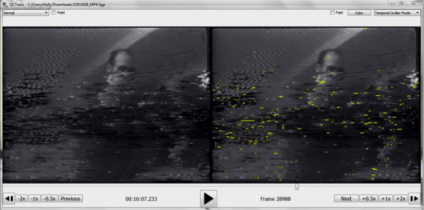
Task: Play forward at +0.5x speed
Action: pyautogui.click(x=368, y=199)
